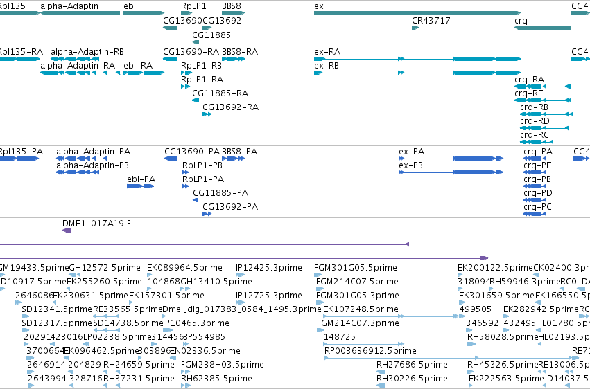Click the ebi-PA protein label
Image resolution: width=590 pixels, height=389 pixels.
[x=141, y=179]
